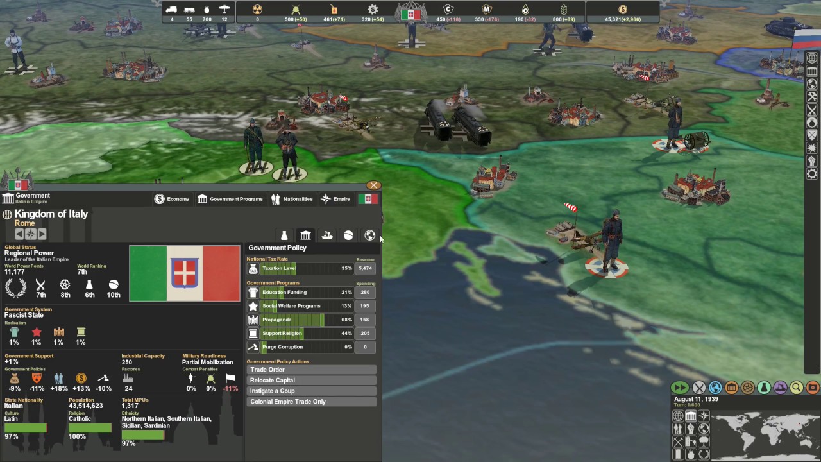Switch to the Government Programs tab
The width and height of the screenshot is (821, 462).
(230, 199)
